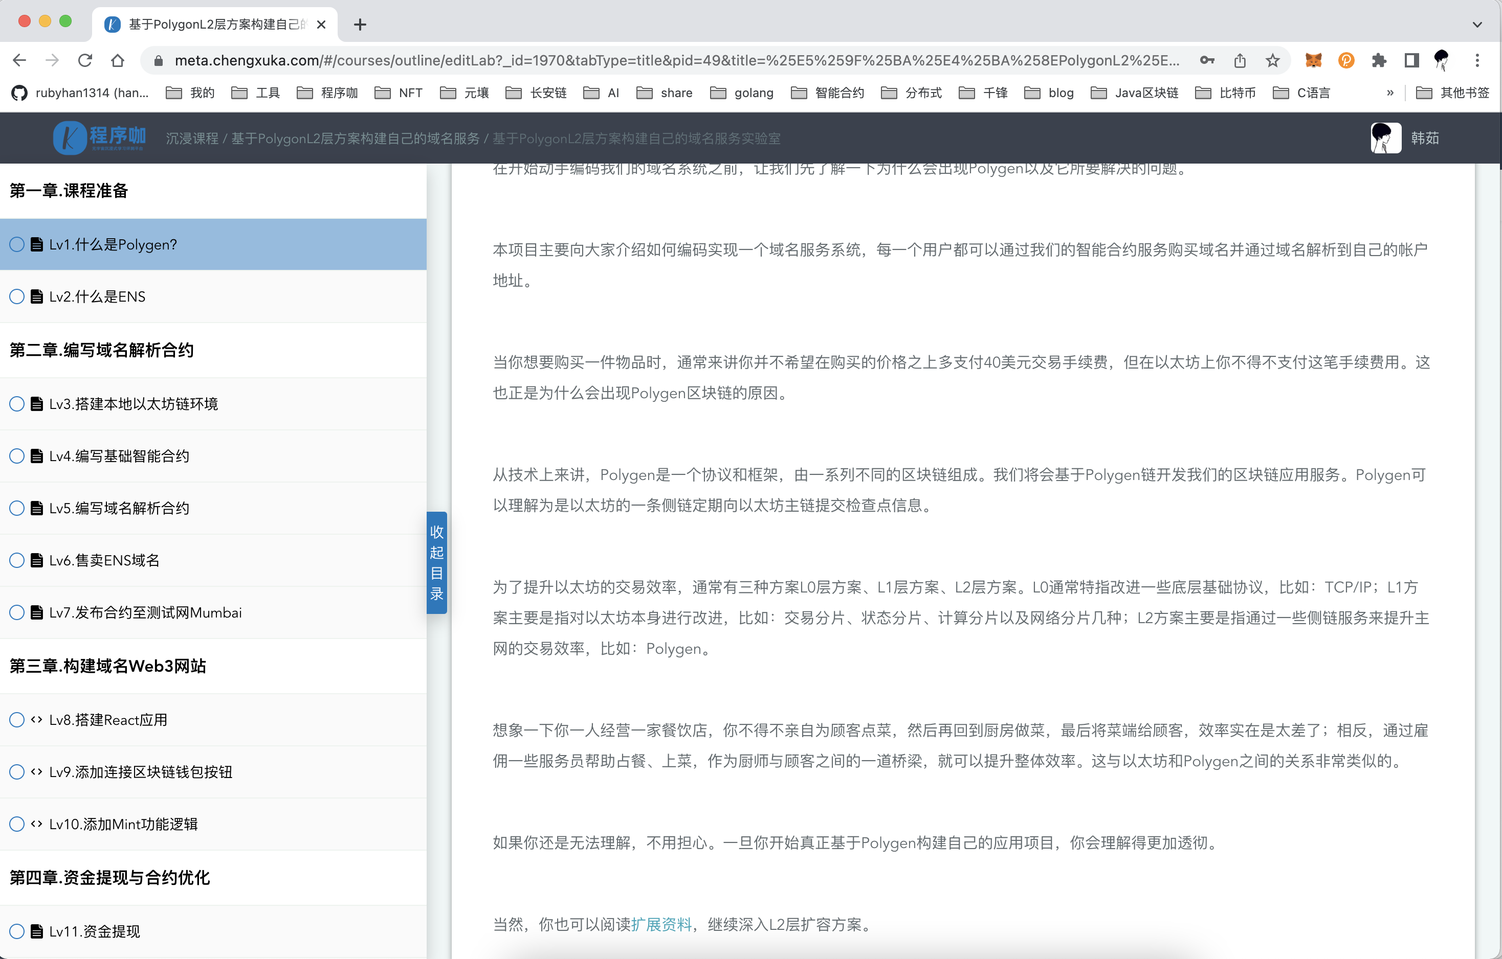Viewport: 1502px width, 959px height.
Task: Toggle browser side panel icon
Action: (x=1411, y=60)
